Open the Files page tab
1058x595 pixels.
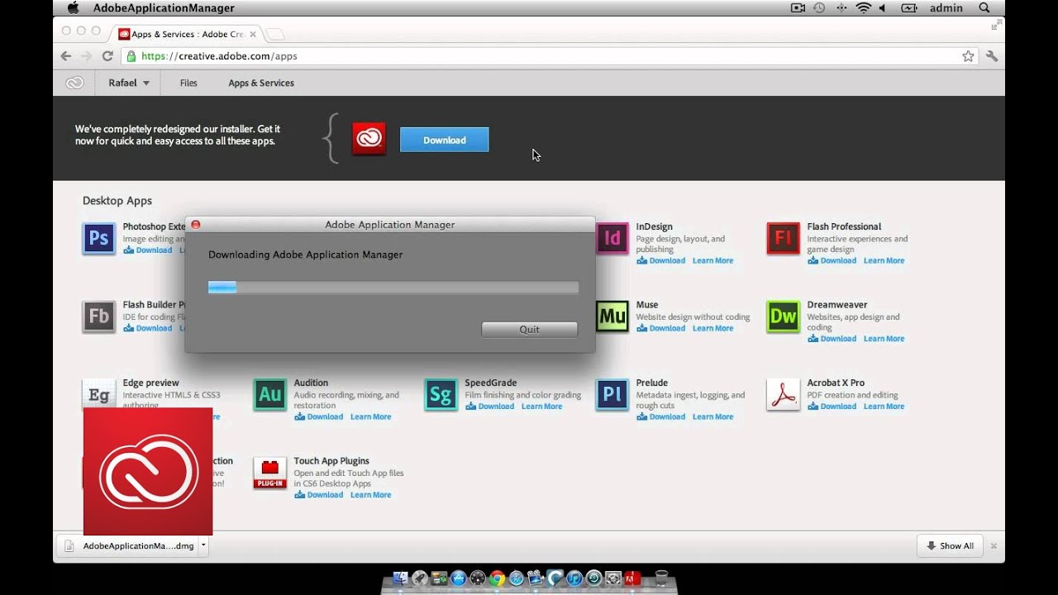(x=188, y=83)
